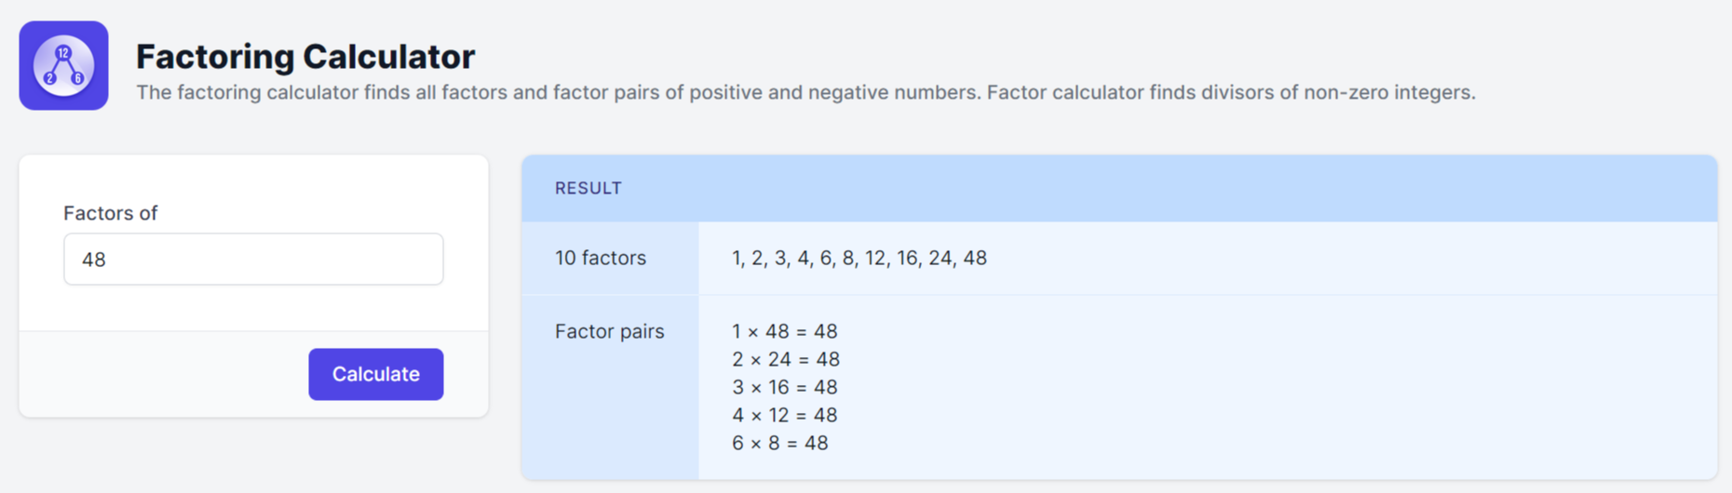Select the "1 × 48 = 48" factor pair

point(784,331)
